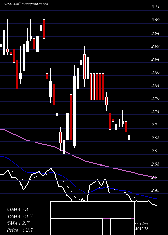This screenshot has height=235, width=168.
Task: Click the 3.14 price axis label
Action: coord(155,7)
